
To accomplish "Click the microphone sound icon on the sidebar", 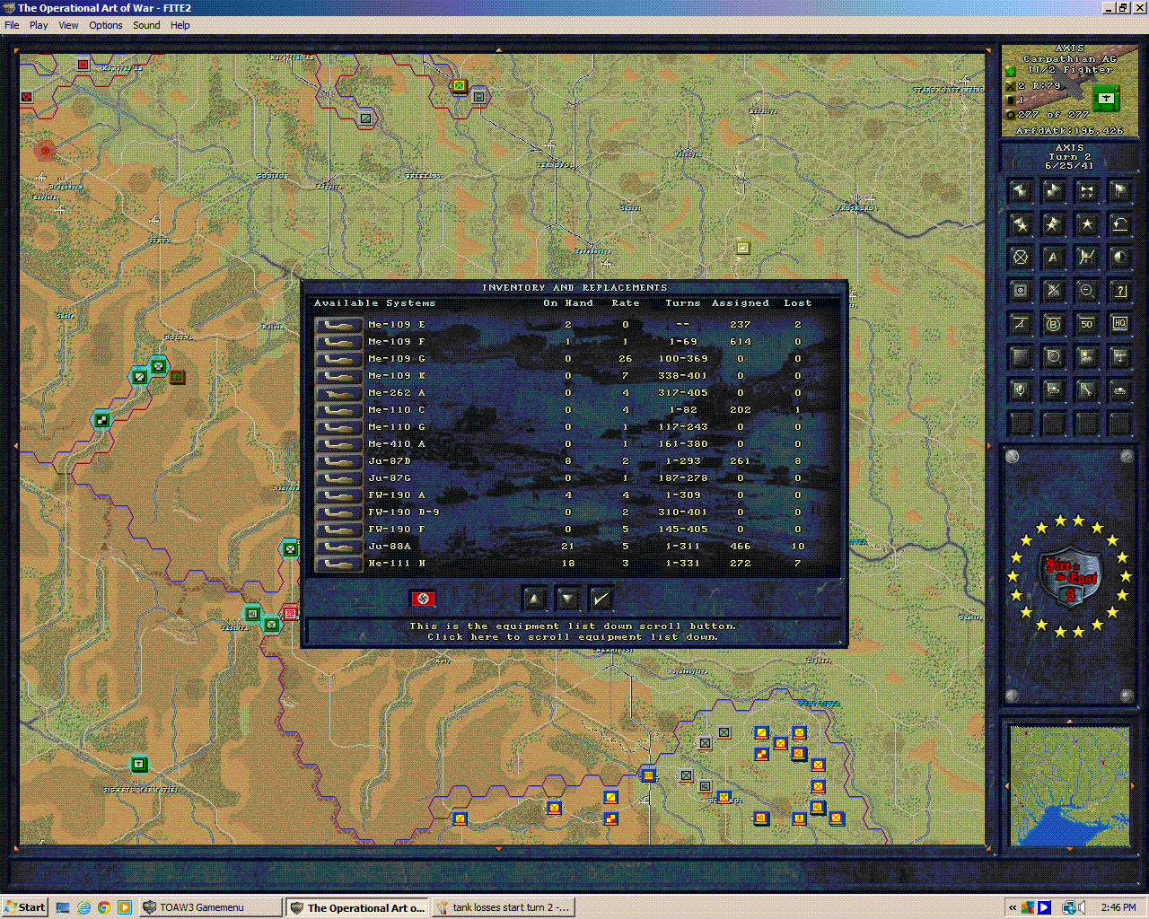I will [x=1020, y=389].
